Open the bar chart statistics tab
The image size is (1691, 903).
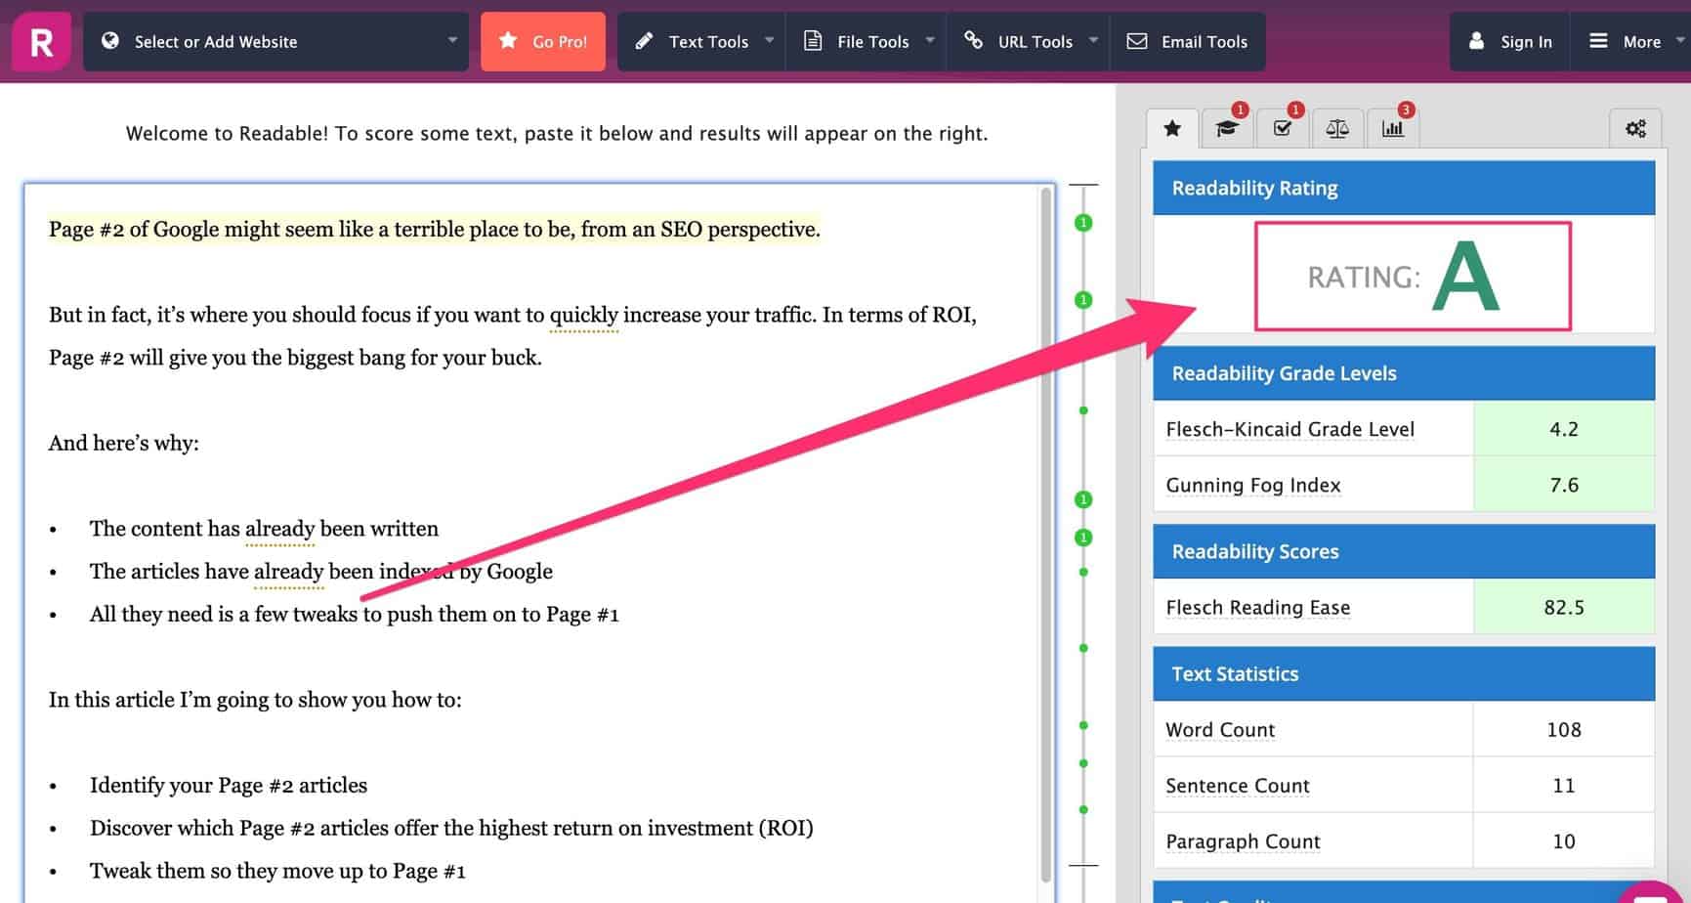point(1392,128)
